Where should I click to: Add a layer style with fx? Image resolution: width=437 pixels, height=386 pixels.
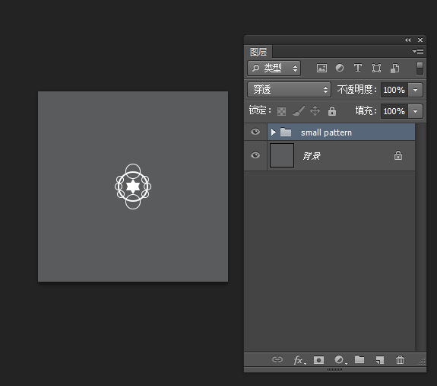pyautogui.click(x=299, y=360)
